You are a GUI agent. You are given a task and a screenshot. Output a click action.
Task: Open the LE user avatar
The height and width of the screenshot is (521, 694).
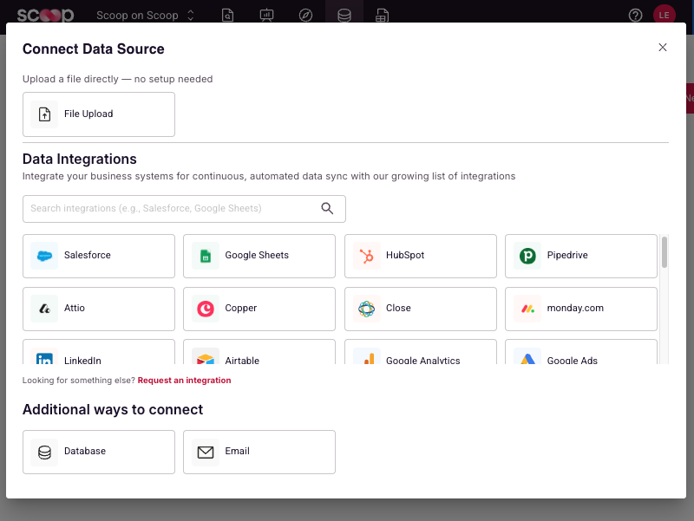point(665,15)
